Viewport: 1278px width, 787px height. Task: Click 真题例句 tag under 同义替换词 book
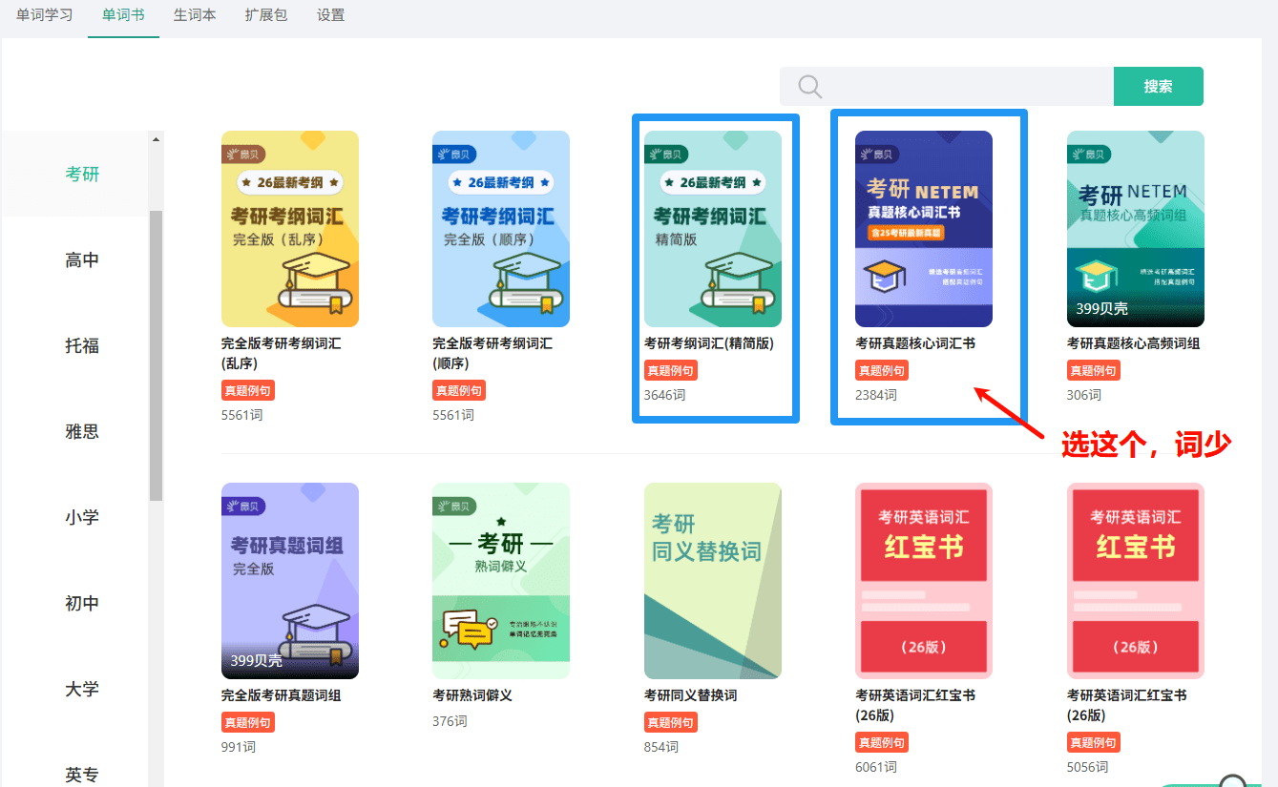point(671,722)
